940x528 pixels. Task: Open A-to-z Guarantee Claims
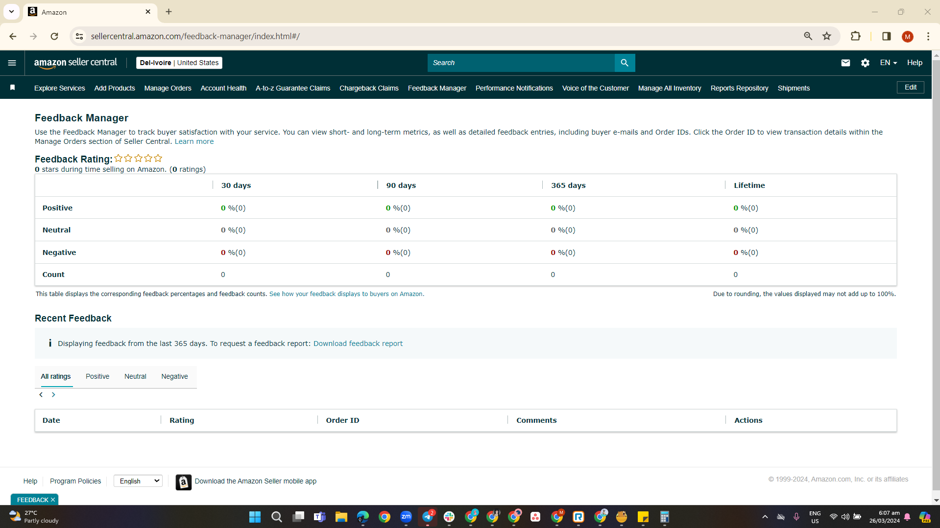293,88
